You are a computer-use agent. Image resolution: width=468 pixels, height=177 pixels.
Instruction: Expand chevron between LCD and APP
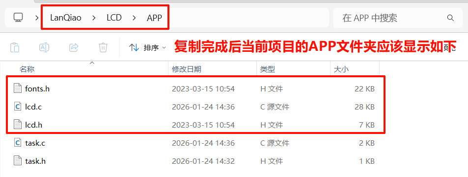[x=135, y=18]
